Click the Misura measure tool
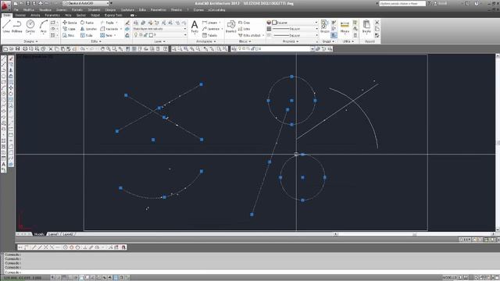Viewport: 500px width, 281px height. [x=345, y=27]
